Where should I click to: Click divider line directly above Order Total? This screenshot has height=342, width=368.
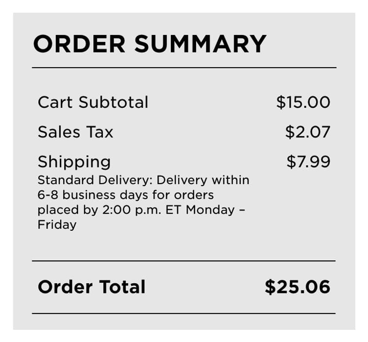(x=184, y=261)
